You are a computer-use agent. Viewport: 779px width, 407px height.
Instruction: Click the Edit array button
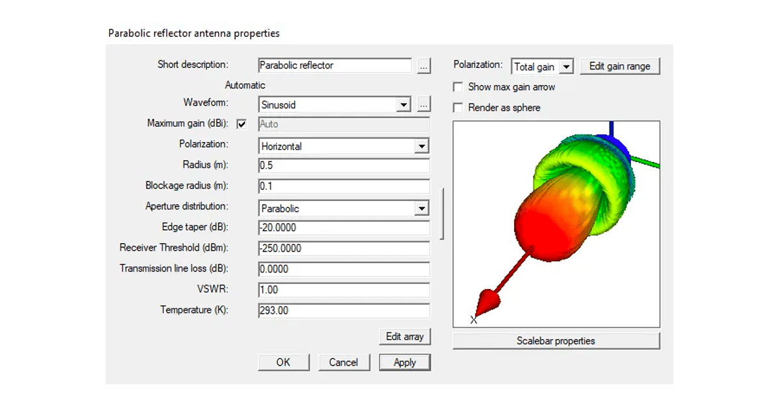(404, 336)
